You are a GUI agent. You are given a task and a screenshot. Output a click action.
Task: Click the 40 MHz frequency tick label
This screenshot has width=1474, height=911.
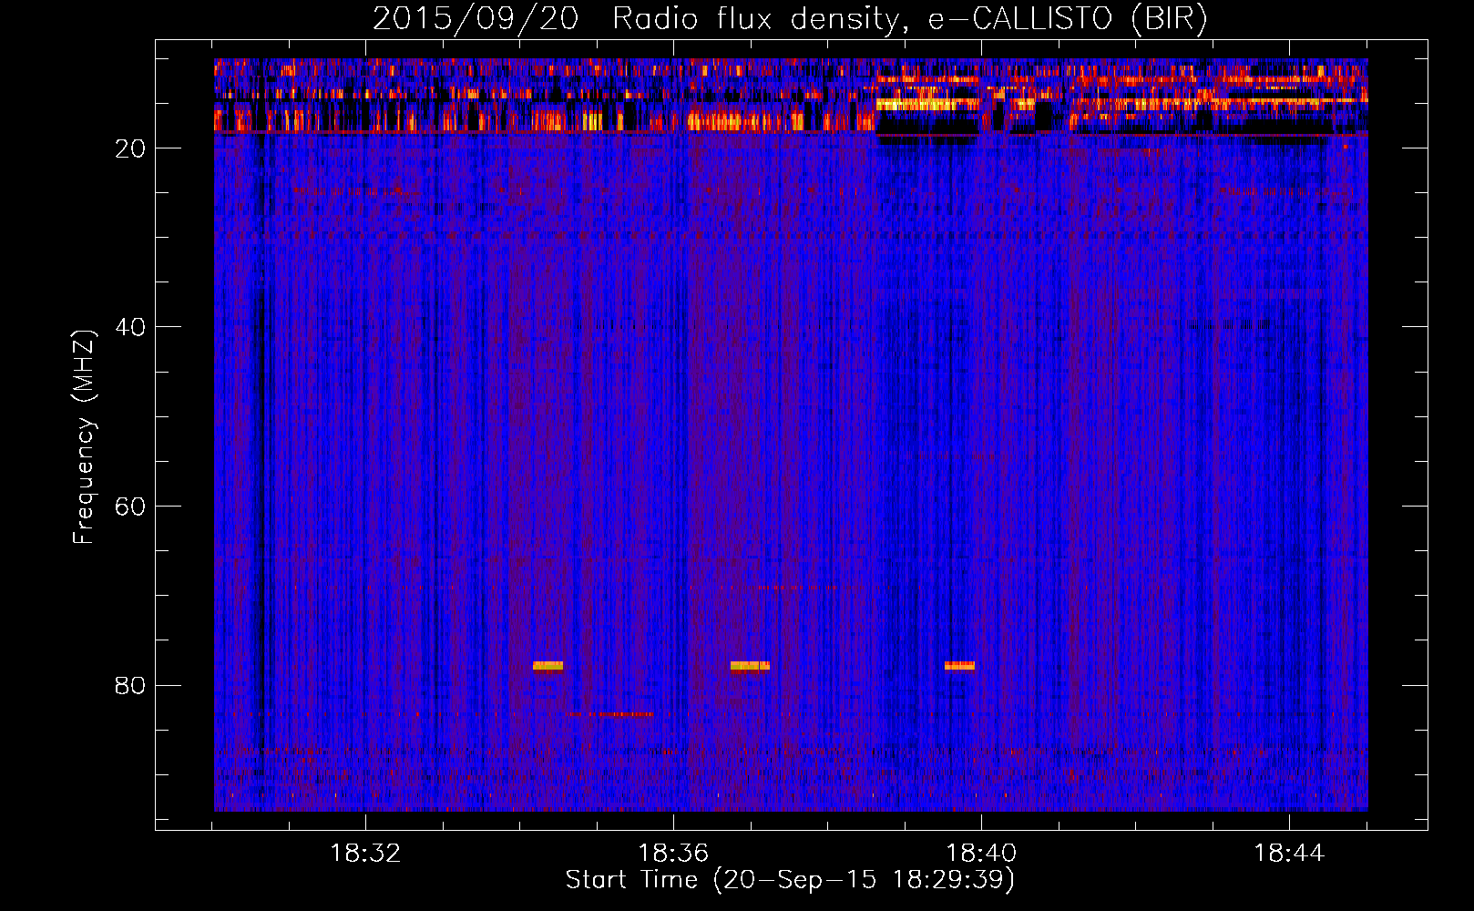[130, 327]
